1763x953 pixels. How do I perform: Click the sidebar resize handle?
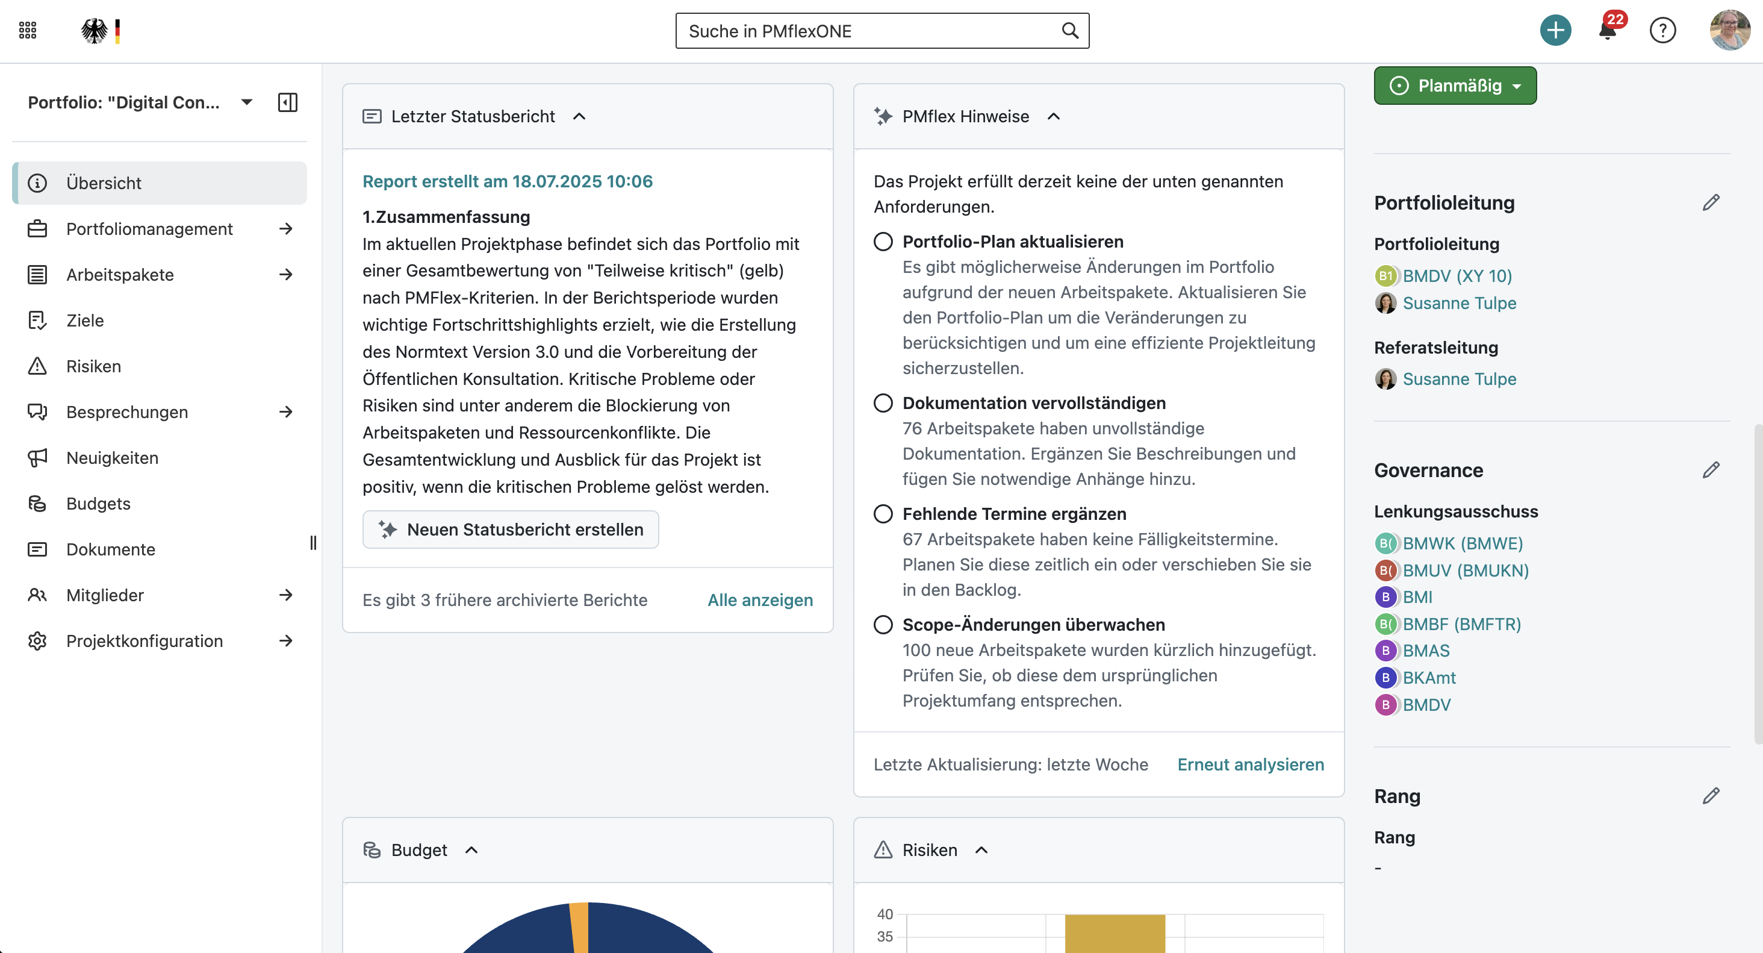pos(314,543)
